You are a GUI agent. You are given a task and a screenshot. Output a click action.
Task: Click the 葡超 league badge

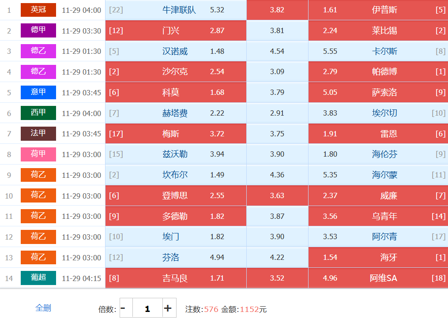click(x=38, y=278)
